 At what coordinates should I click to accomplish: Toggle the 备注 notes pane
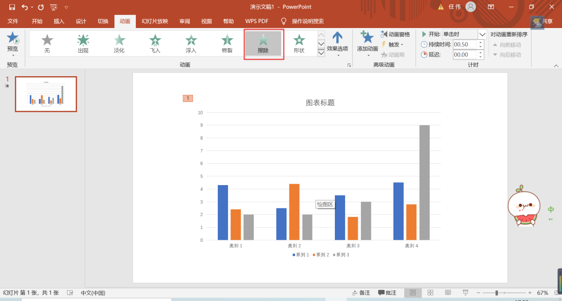(x=361, y=293)
